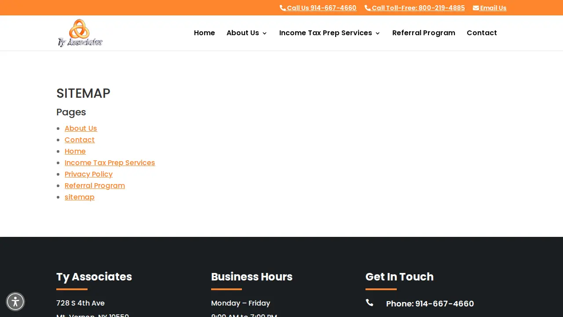Screen dimensions: 563x317
Task: Open Referral Program sitemap link
Action: [95, 185]
